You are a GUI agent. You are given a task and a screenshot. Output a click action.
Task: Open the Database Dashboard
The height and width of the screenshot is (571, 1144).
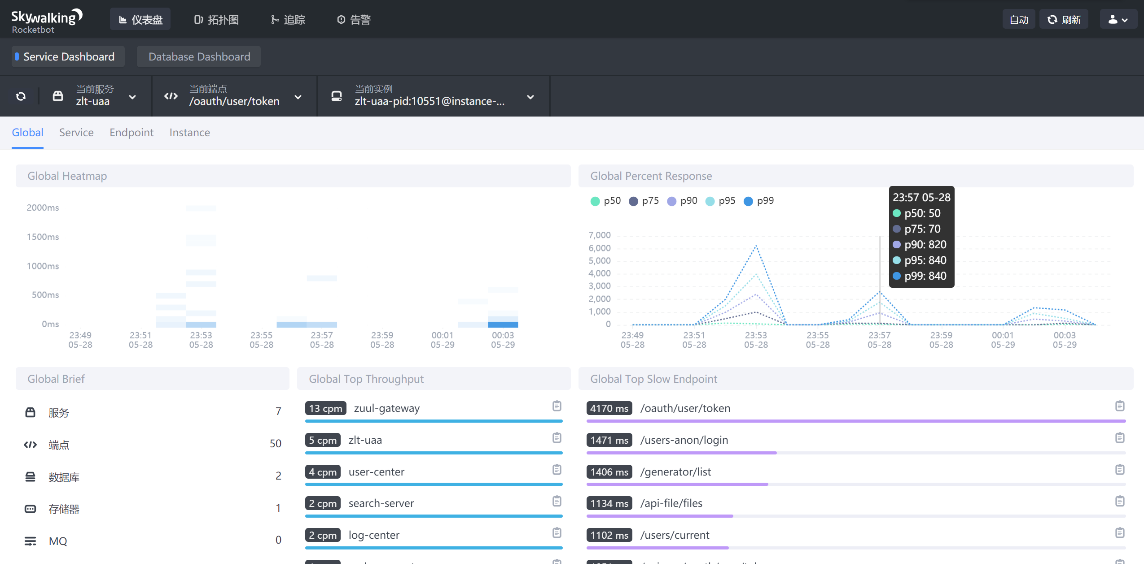pyautogui.click(x=199, y=57)
